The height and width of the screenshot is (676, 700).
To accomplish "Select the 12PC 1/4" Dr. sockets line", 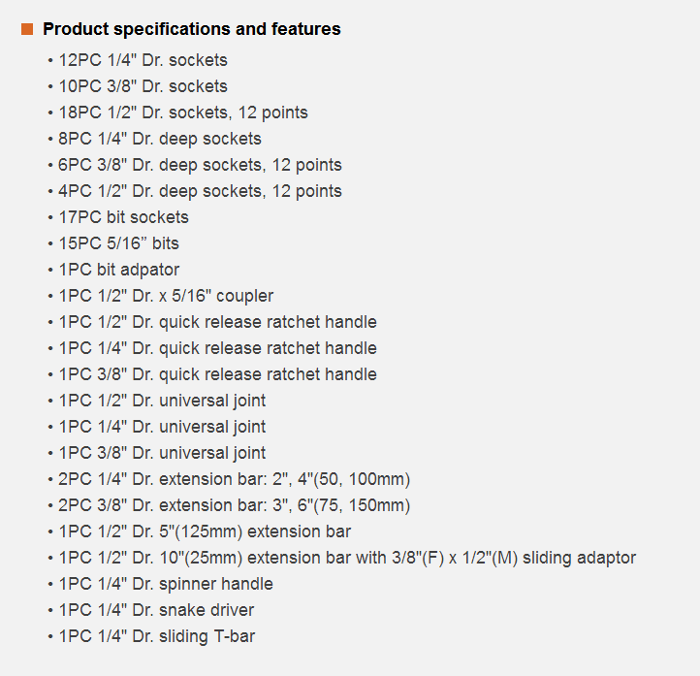I will [143, 60].
